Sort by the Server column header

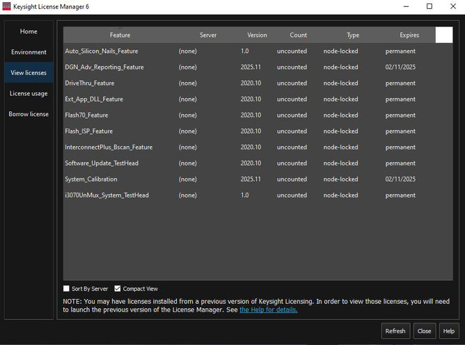[208, 35]
